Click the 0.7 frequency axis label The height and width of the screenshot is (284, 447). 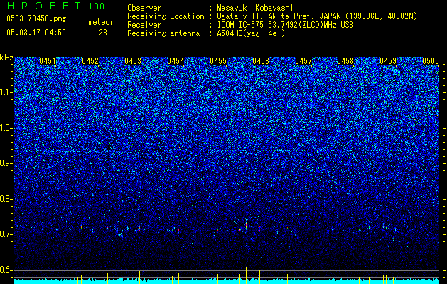click(6, 234)
